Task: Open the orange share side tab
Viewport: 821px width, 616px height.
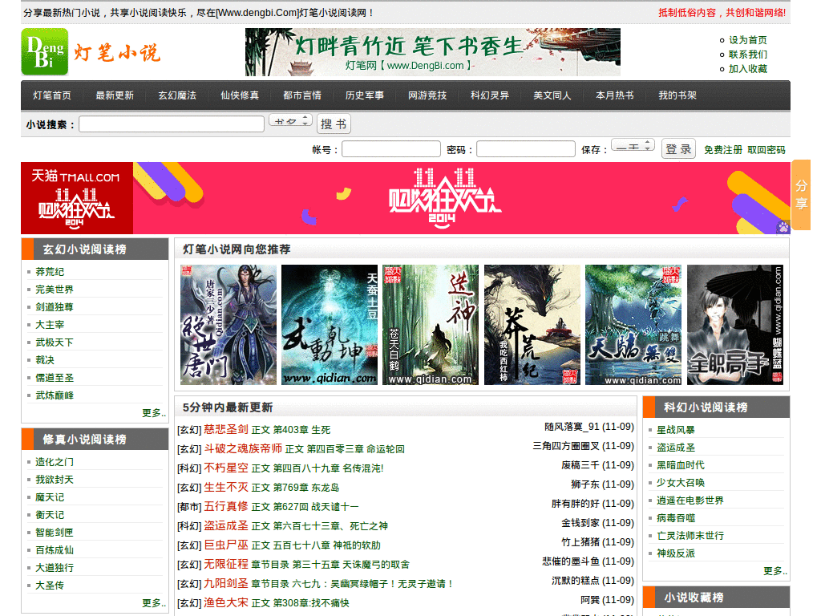Action: [x=801, y=195]
